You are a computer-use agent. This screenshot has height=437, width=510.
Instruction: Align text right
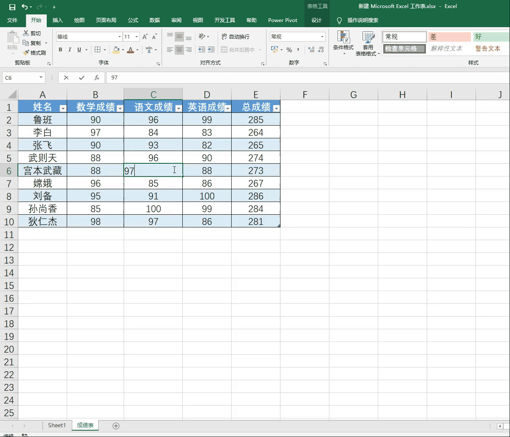189,50
